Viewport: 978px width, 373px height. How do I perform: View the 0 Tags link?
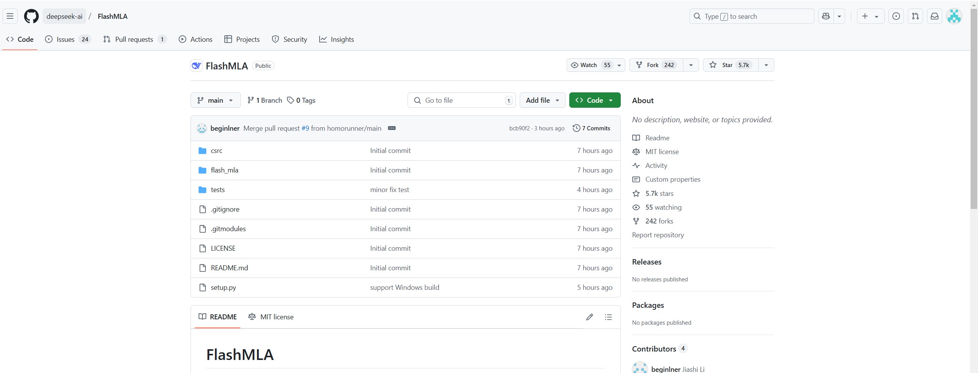point(302,100)
